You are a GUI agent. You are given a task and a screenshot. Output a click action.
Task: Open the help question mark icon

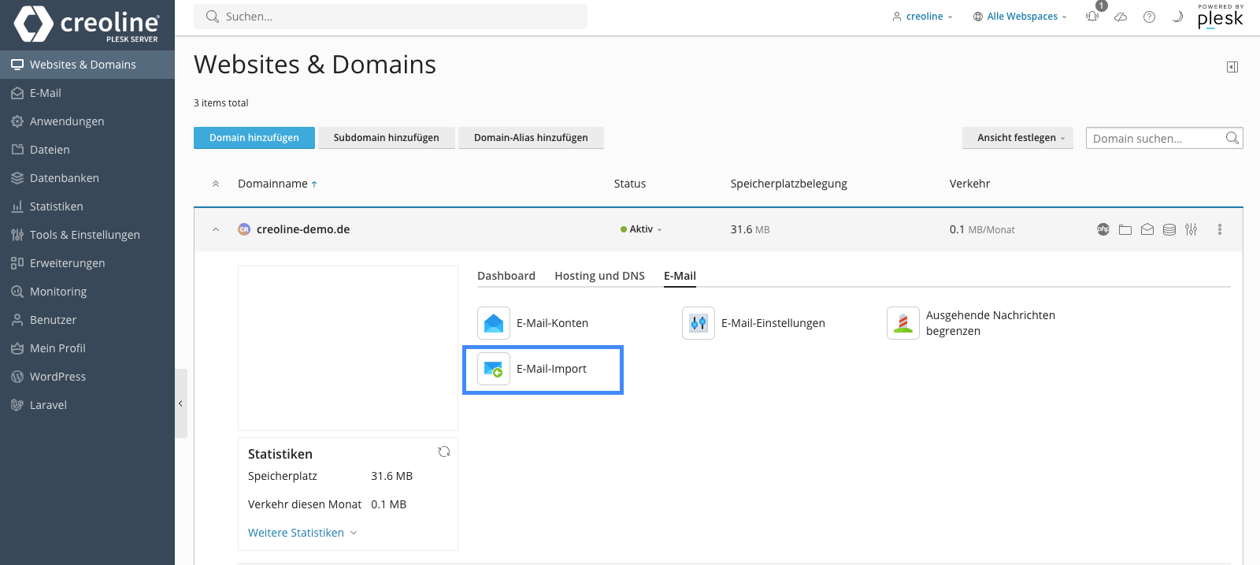coord(1150,17)
